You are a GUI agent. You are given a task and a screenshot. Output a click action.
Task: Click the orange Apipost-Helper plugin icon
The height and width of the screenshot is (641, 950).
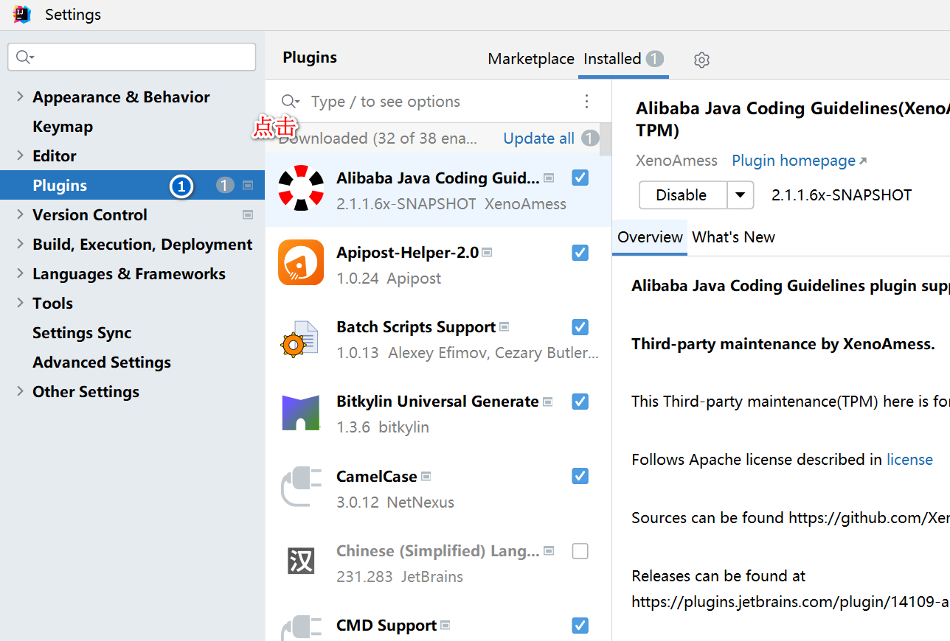(301, 262)
